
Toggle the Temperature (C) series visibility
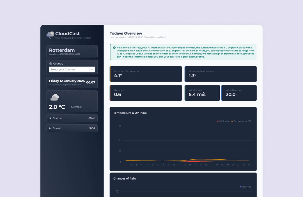(x=243, y=121)
